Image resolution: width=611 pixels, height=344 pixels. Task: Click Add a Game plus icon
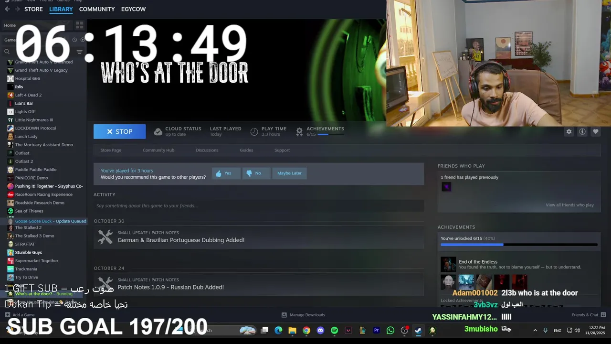tap(7, 315)
